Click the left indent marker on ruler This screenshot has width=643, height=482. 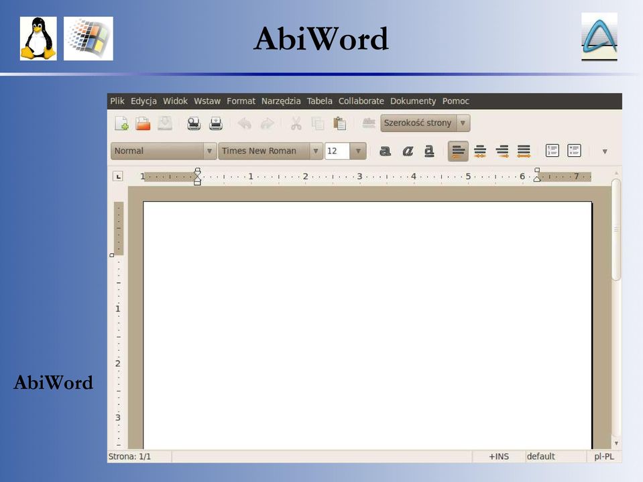pos(197,177)
